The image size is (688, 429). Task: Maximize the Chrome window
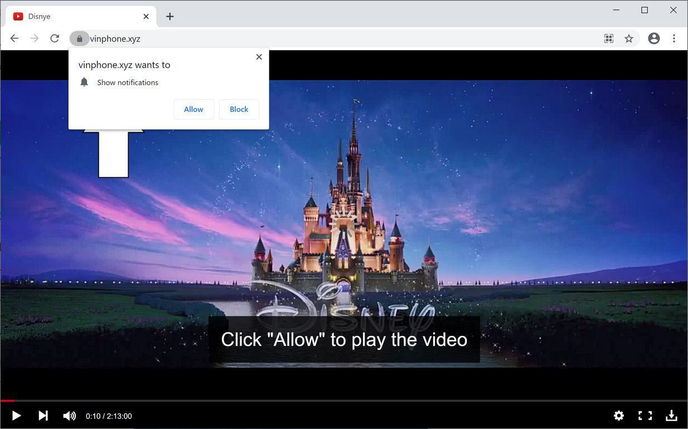coord(645,10)
